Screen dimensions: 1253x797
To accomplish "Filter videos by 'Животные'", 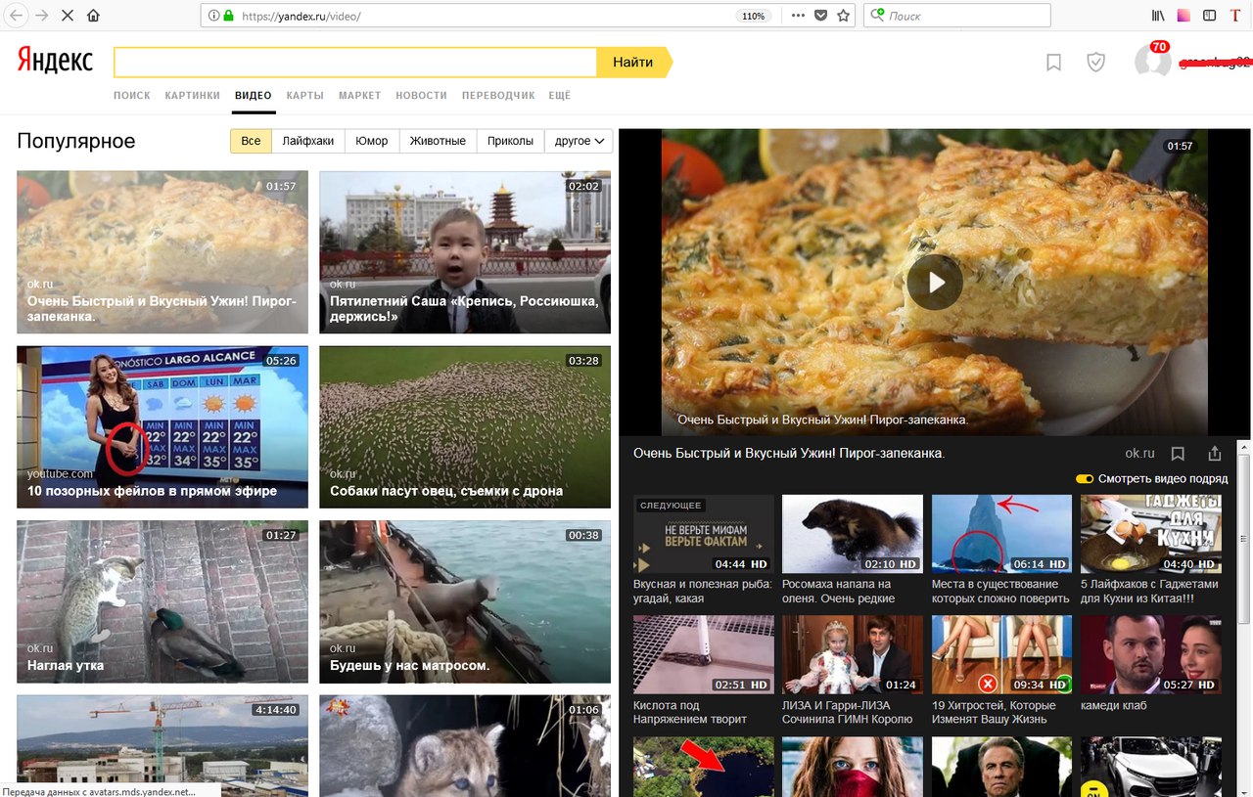I will pos(438,141).
